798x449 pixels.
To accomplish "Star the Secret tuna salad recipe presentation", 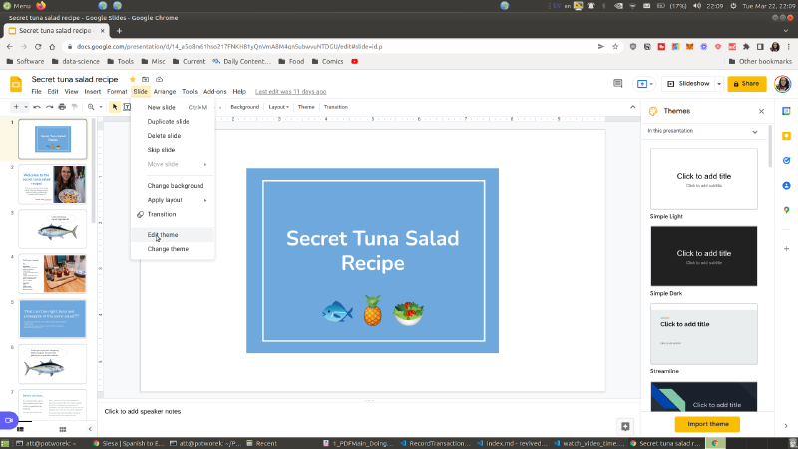I will (x=133, y=79).
